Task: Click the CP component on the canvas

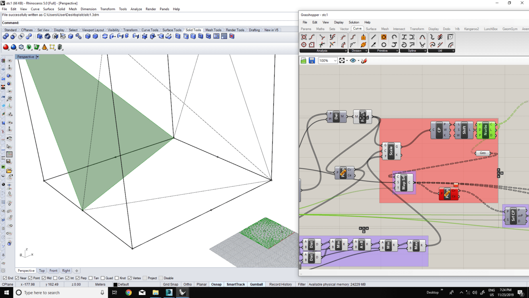Action: point(440,130)
